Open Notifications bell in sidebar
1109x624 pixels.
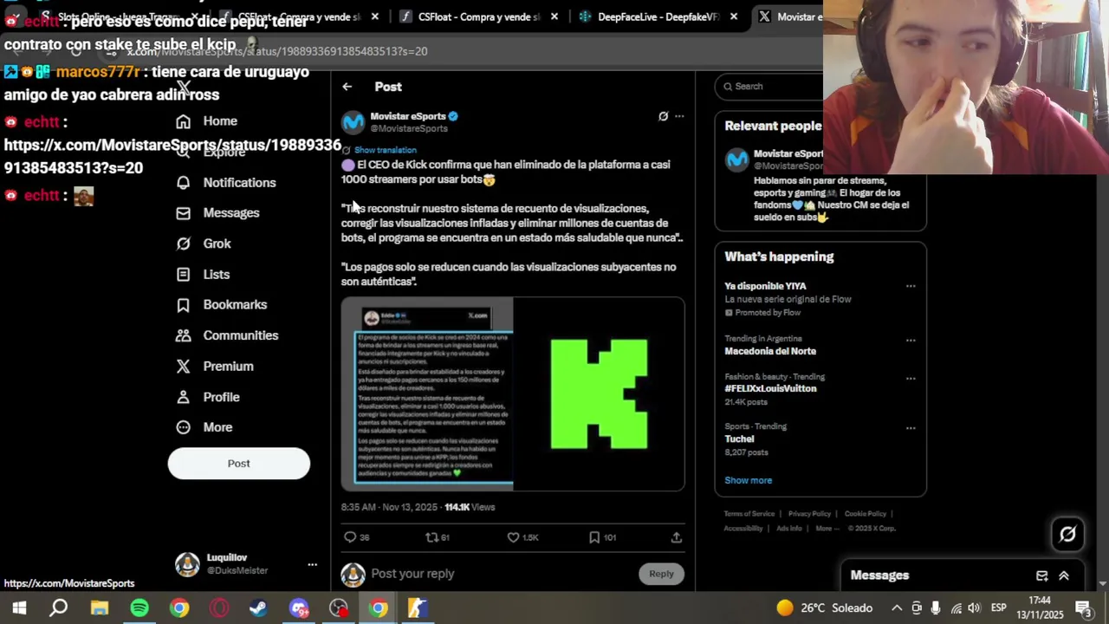click(x=225, y=183)
